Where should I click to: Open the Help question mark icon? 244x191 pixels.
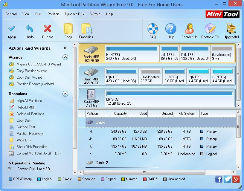[171, 29]
